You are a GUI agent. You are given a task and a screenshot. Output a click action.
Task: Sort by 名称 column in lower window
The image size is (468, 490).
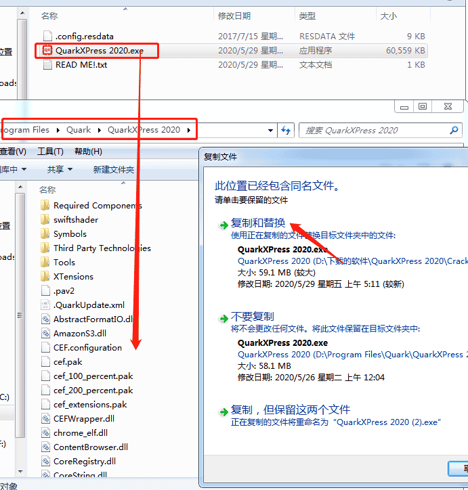47,190
